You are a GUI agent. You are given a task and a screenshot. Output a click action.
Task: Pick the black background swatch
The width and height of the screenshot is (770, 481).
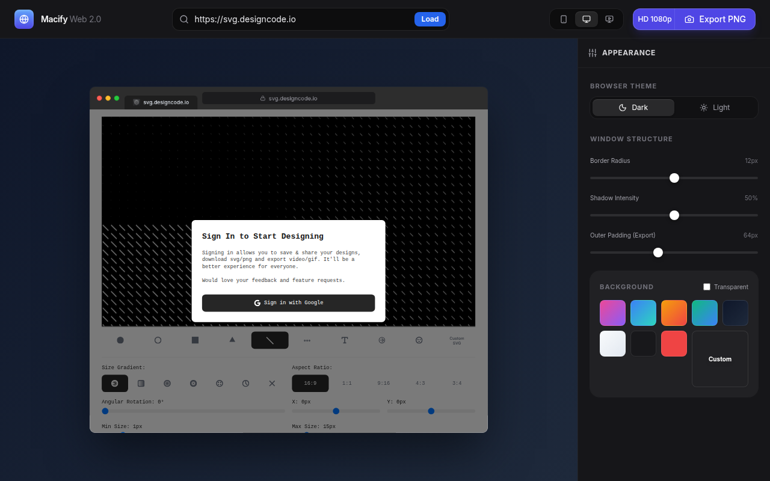tap(643, 343)
